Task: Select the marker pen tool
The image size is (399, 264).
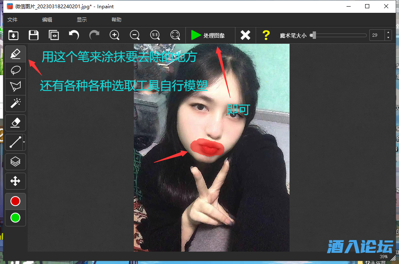Action: click(15, 53)
